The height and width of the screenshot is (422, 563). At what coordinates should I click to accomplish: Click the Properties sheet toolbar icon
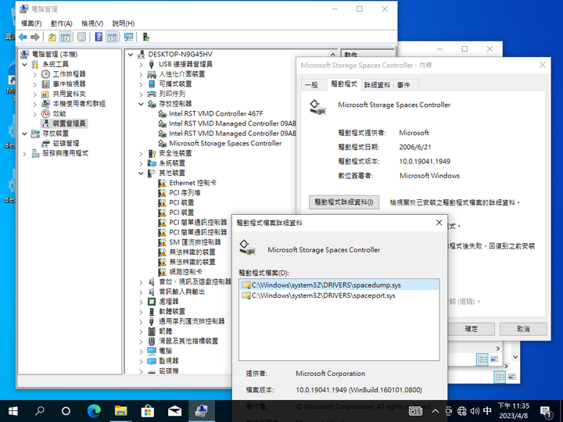[81, 37]
